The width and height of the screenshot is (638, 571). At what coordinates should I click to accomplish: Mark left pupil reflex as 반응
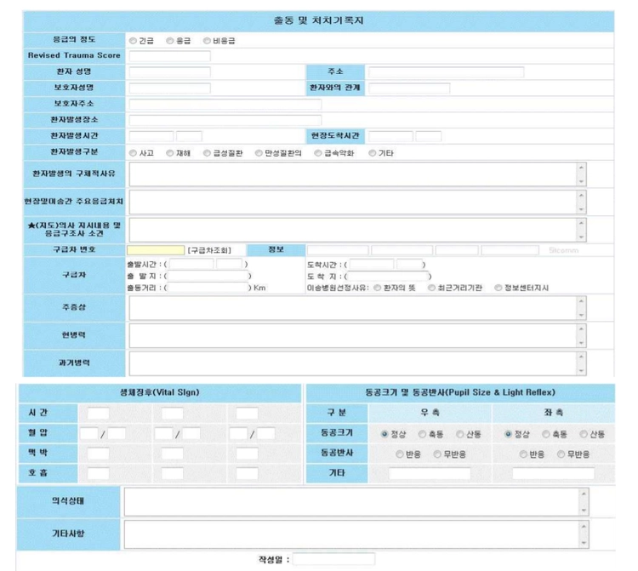point(523,454)
